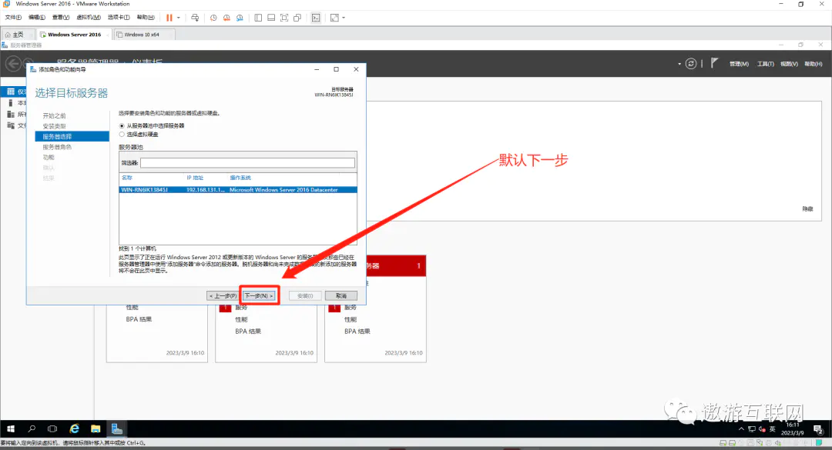Select the Windows Server 2016 tab

(x=73, y=35)
